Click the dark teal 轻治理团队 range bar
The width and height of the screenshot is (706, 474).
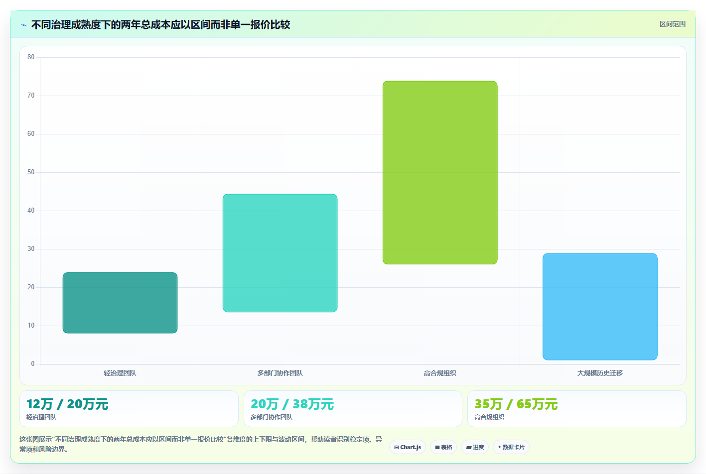[x=120, y=303]
